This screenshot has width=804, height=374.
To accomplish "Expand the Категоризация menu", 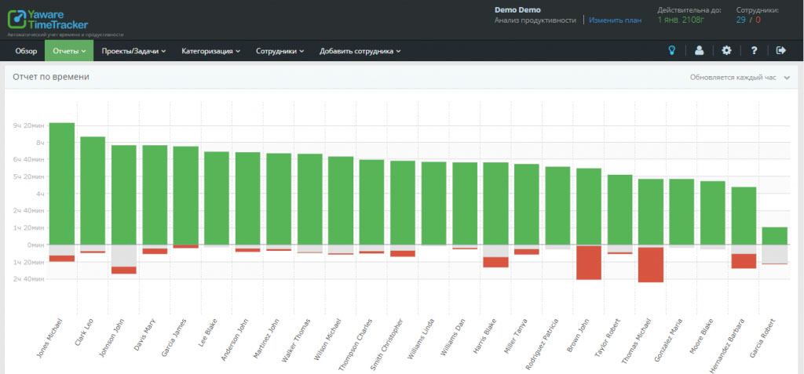I will click(x=211, y=51).
